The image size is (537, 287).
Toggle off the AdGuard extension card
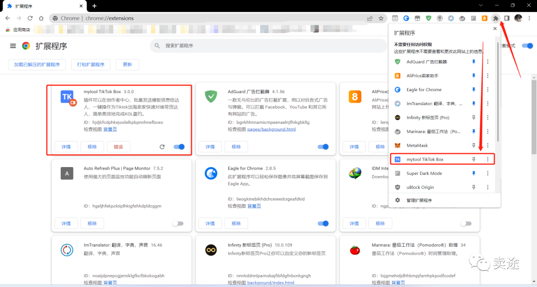pos(323,147)
